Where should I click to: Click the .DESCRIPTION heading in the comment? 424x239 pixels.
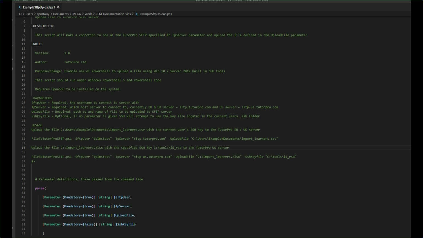[43, 26]
